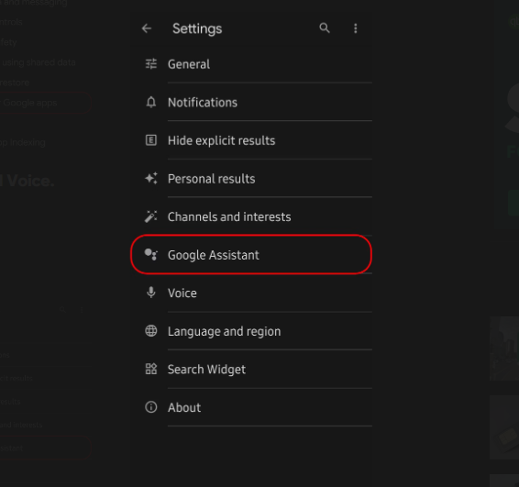
Task: Open Notifications settings
Action: [251, 103]
